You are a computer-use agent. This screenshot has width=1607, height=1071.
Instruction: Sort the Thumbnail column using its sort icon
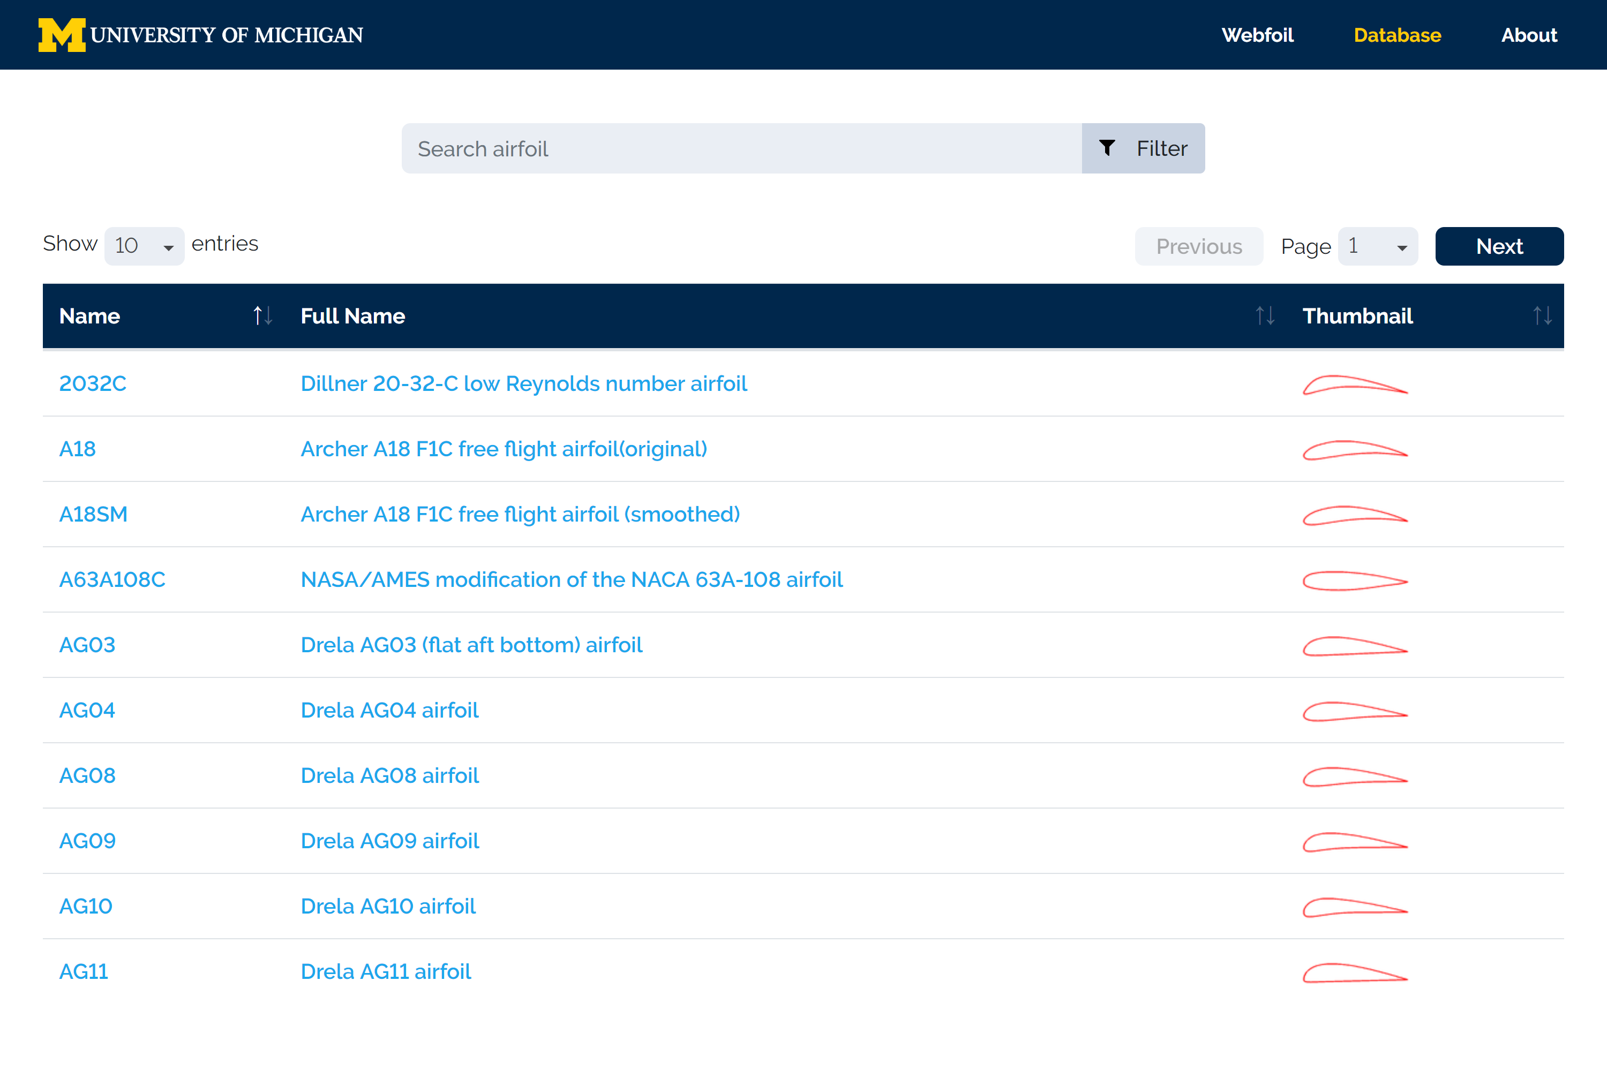(x=1542, y=315)
